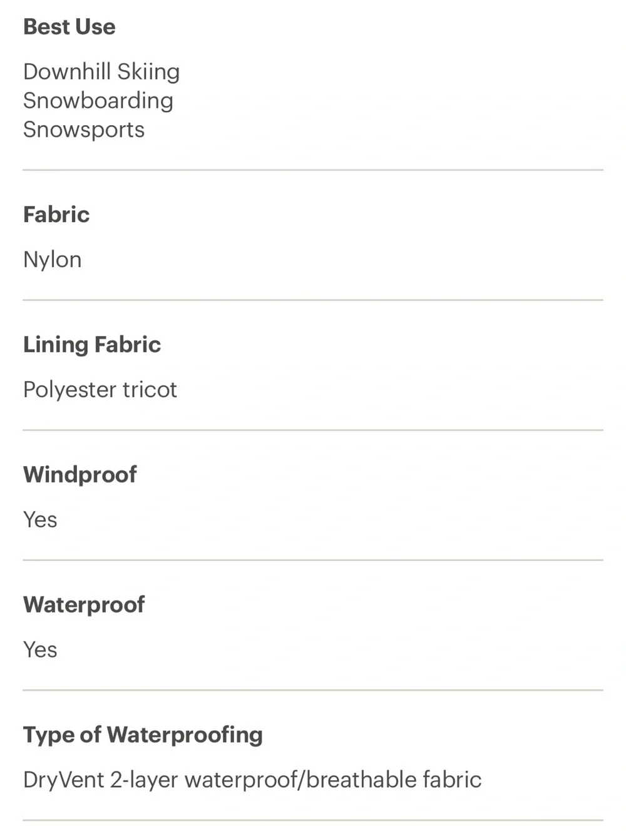Select the Windproof heading

tap(80, 475)
